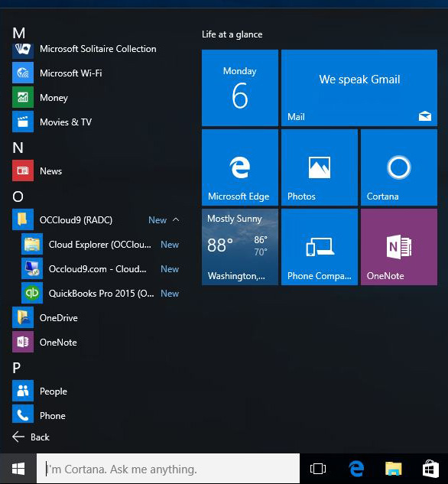Open the Phone app icon

pos(23,415)
